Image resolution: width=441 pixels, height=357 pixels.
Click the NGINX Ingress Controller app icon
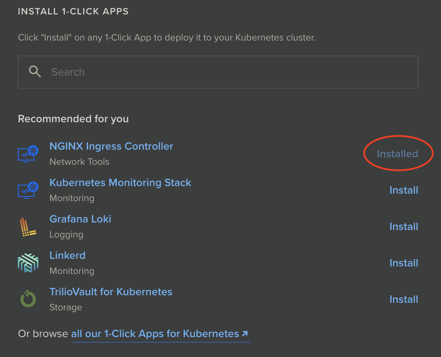coord(28,153)
